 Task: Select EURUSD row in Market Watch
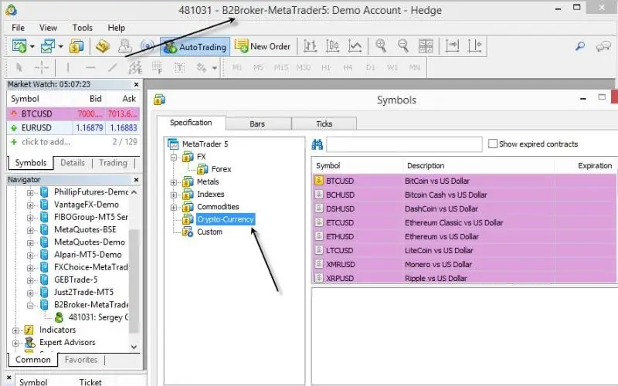[x=73, y=127]
